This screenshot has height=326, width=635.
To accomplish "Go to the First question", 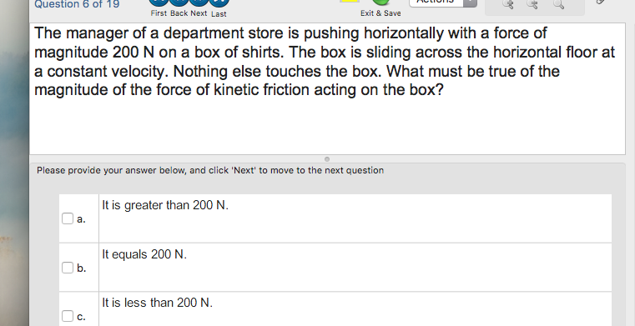I will 159,3.
